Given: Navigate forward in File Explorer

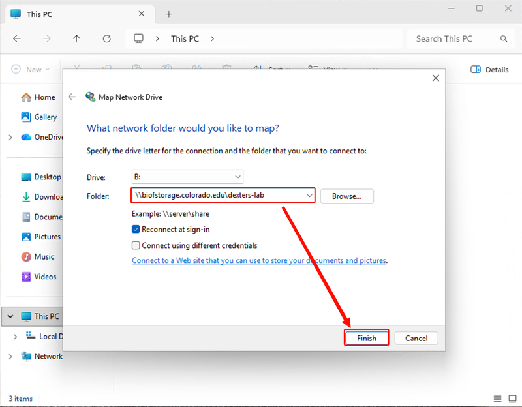Looking at the screenshot, I should (x=47, y=38).
